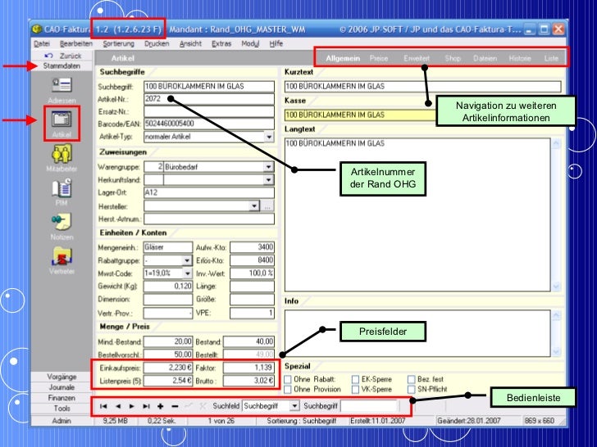This screenshot has width=597, height=447.
Task: Open the Drucken menu
Action: pos(157,43)
